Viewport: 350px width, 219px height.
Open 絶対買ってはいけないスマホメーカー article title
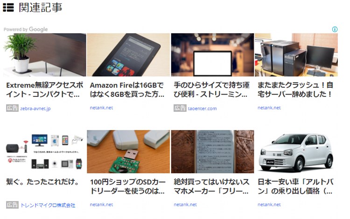pos(211,186)
